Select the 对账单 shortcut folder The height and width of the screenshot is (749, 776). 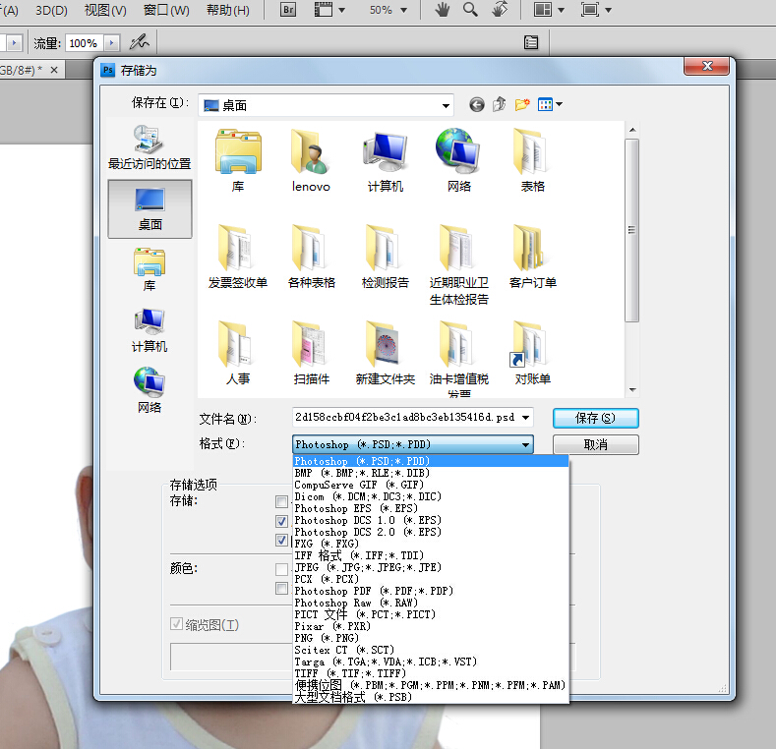click(x=532, y=353)
